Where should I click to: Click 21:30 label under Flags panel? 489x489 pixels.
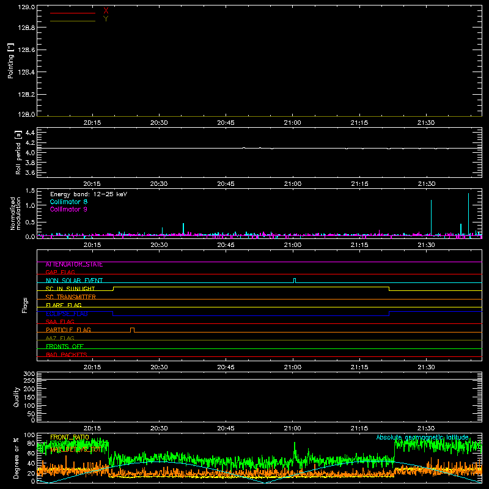(x=426, y=367)
